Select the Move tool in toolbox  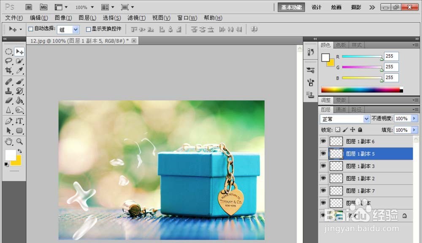click(x=20, y=51)
